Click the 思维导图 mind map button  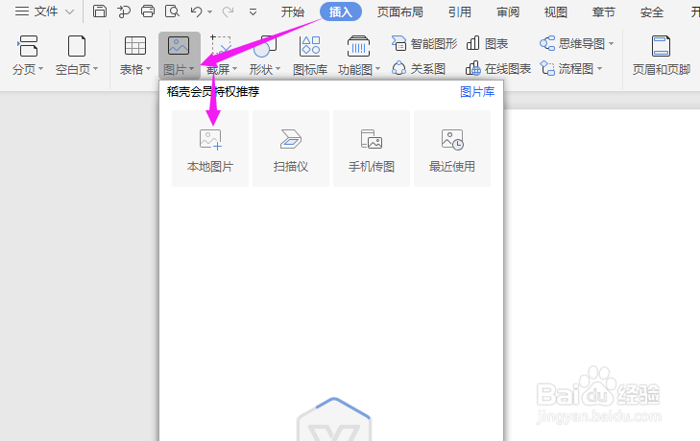coord(572,44)
